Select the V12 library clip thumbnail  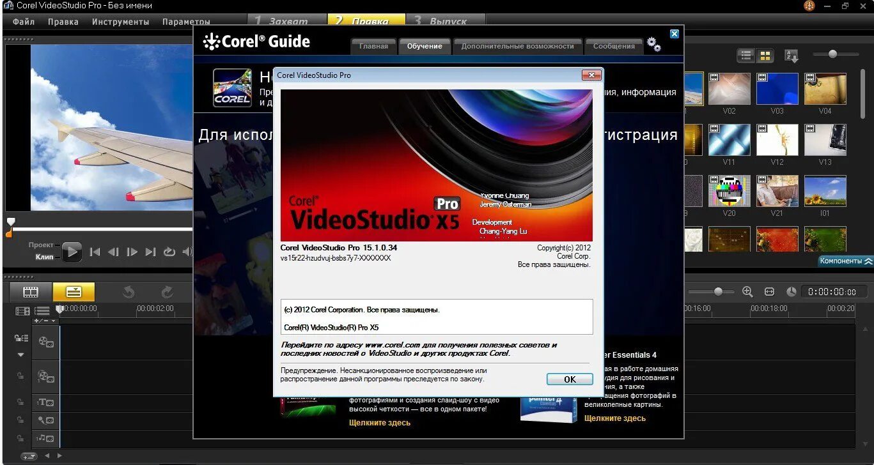click(777, 140)
